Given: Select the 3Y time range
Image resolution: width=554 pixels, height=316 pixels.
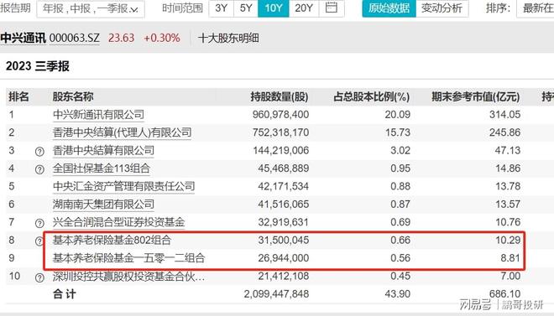Looking at the screenshot, I should click(x=221, y=8).
